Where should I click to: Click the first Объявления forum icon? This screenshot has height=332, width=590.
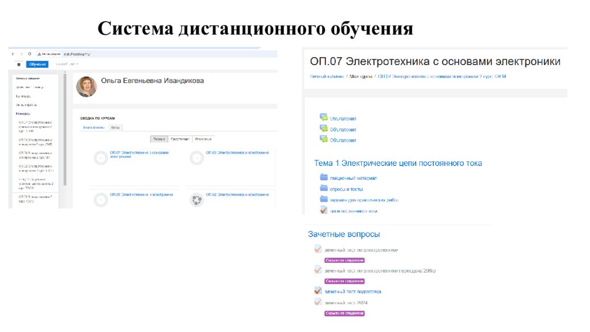click(323, 117)
